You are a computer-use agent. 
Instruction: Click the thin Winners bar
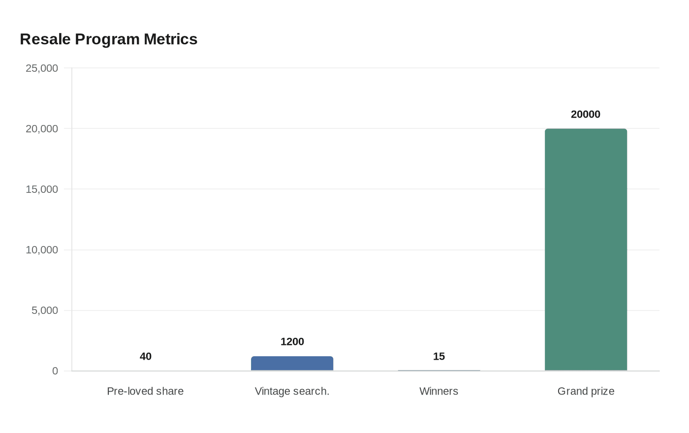439,371
